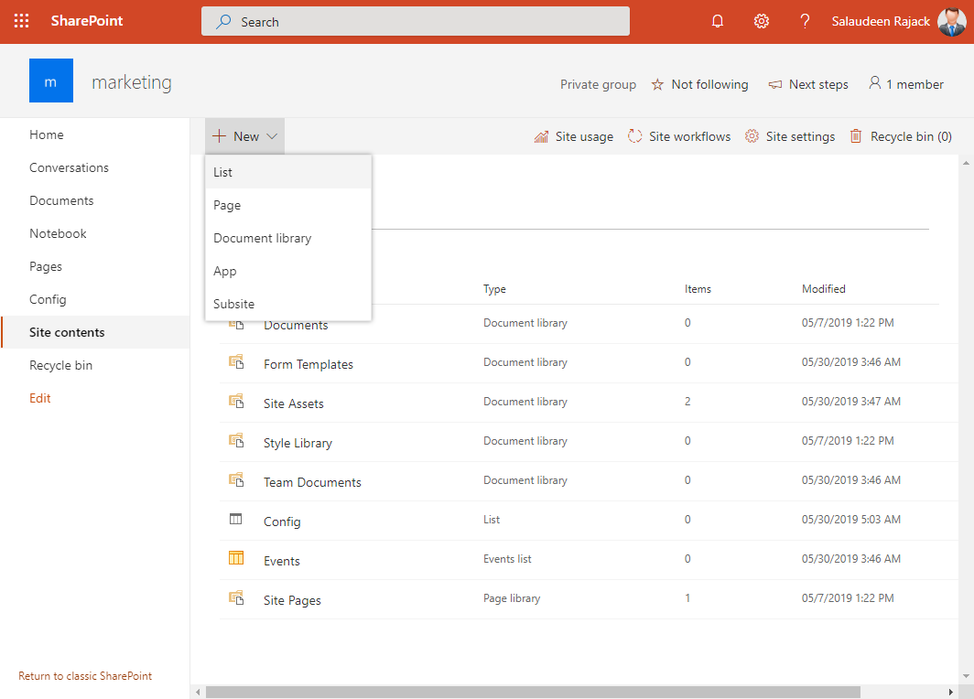The height and width of the screenshot is (699, 974).
Task: Open the app launcher waffle icon
Action: click(21, 20)
